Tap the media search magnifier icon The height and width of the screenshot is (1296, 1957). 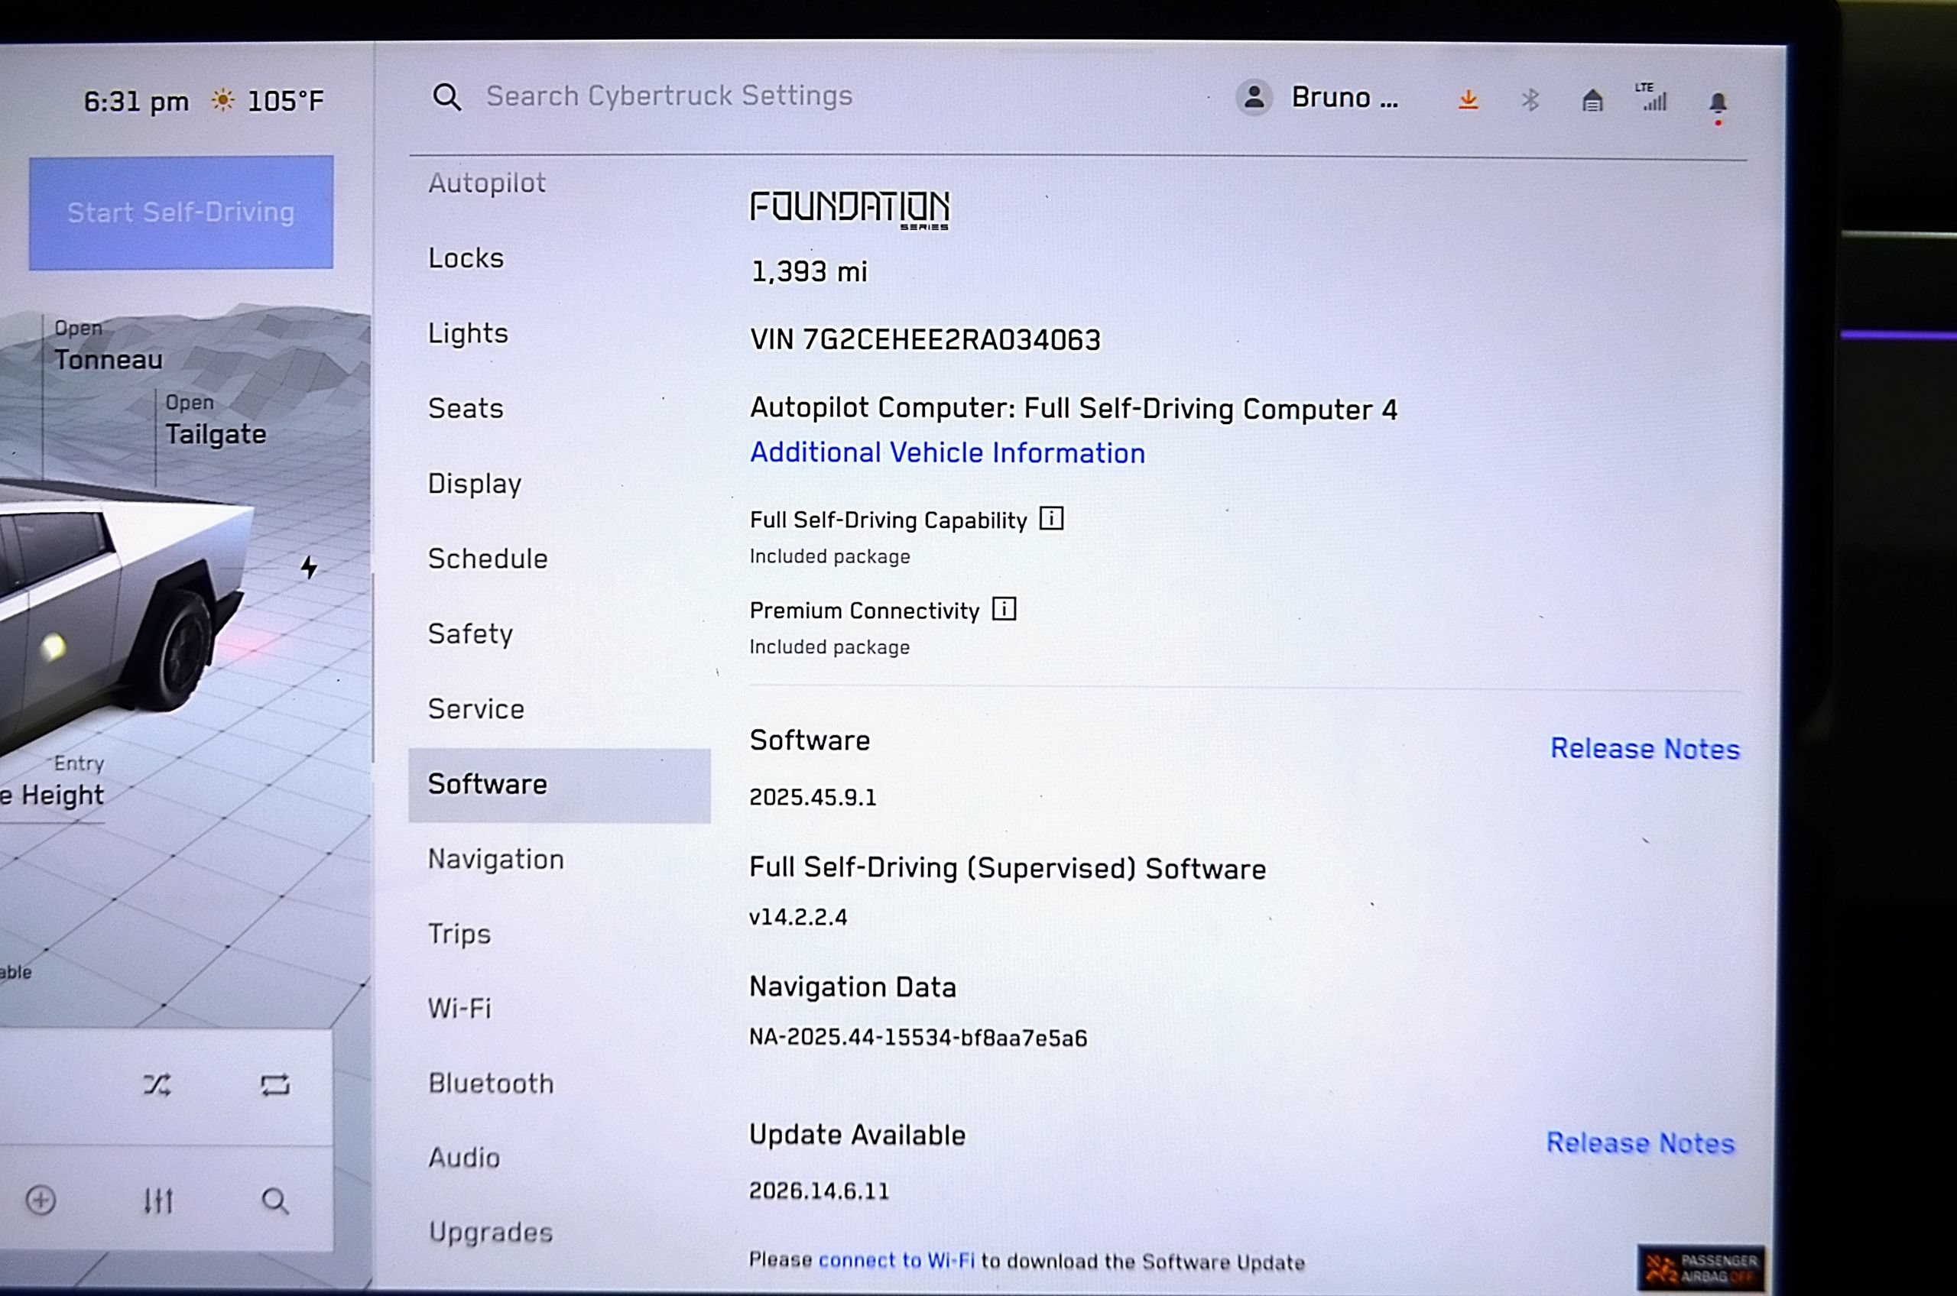click(x=275, y=1201)
